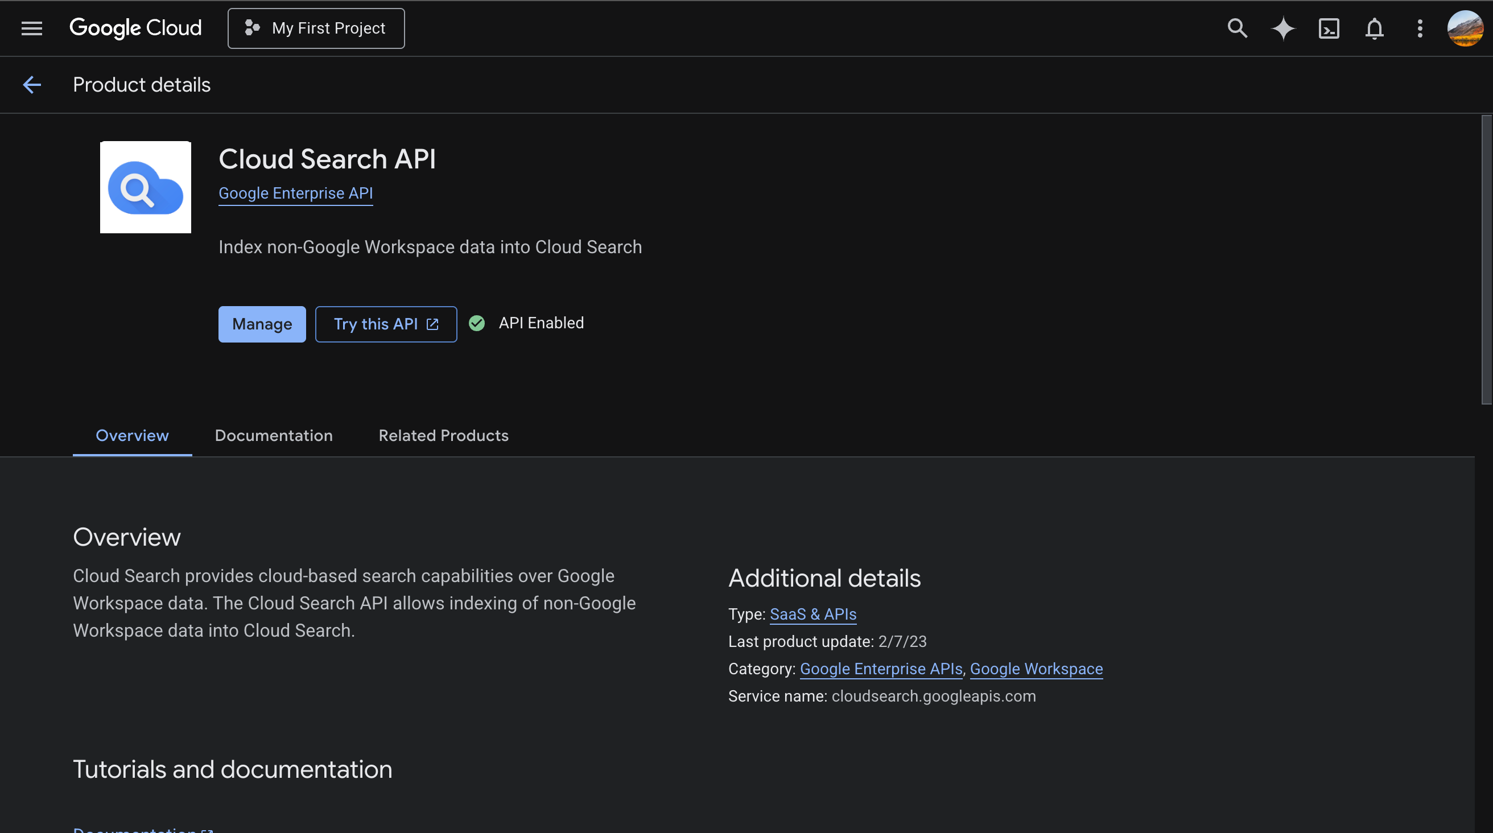Open the Google Workspace category link
The width and height of the screenshot is (1493, 833).
(x=1036, y=669)
